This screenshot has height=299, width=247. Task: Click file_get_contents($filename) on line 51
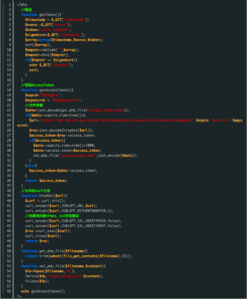coord(91,256)
